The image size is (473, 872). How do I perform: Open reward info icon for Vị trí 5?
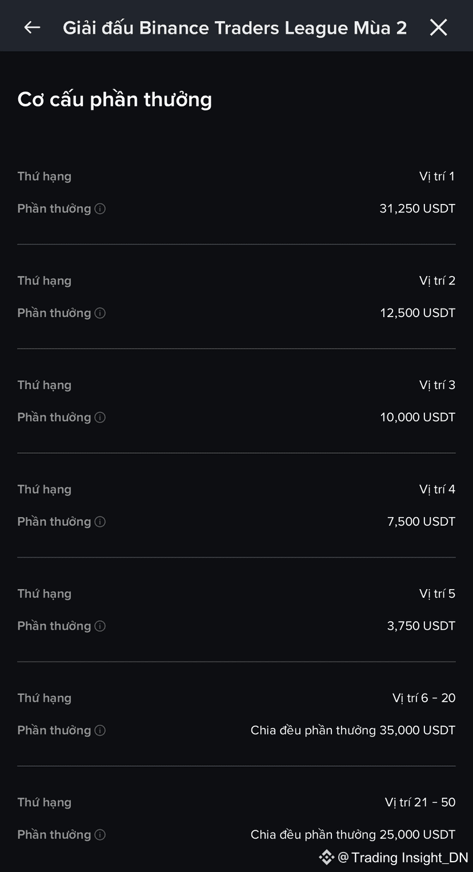click(100, 626)
